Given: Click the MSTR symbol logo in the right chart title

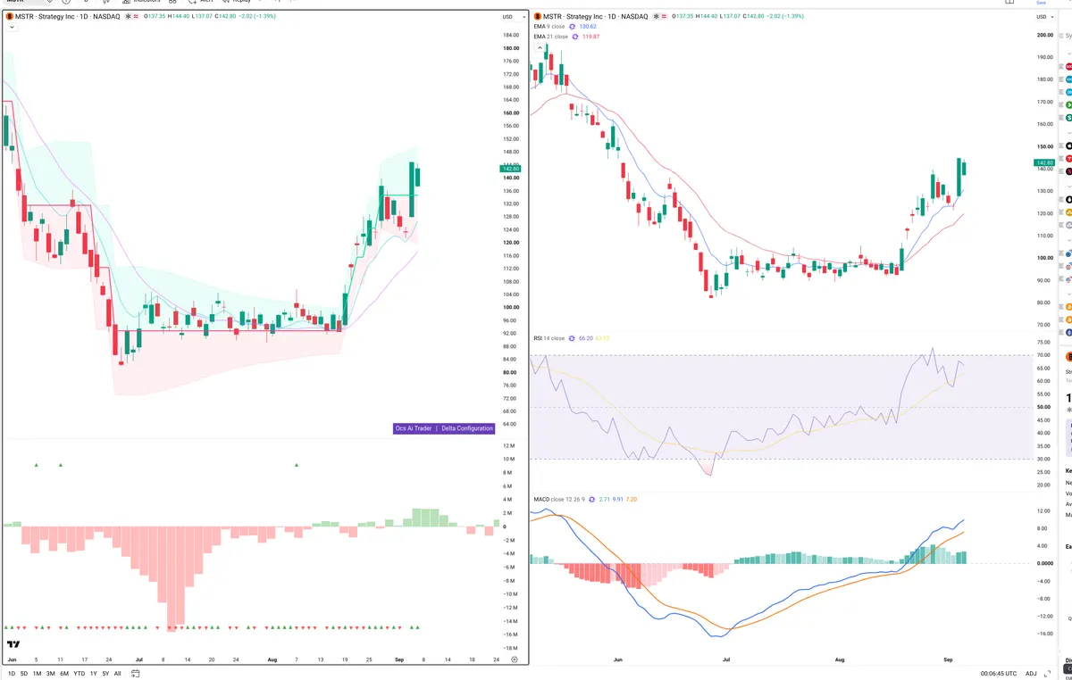Looking at the screenshot, I should point(539,17).
